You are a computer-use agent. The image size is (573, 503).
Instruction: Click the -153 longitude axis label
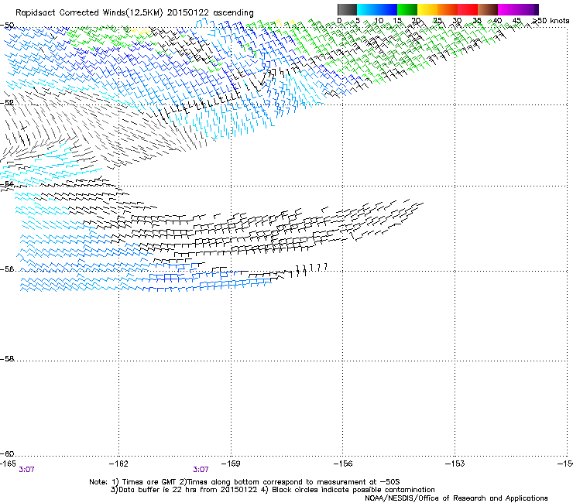click(455, 464)
